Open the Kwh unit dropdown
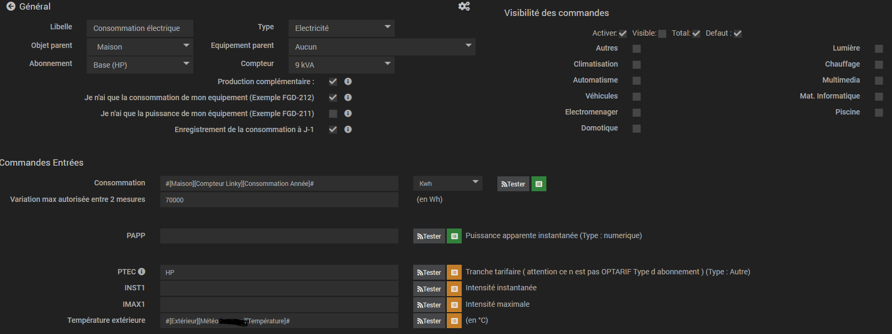Screen dimensions: 892x334 (x=447, y=184)
